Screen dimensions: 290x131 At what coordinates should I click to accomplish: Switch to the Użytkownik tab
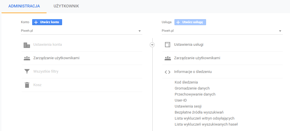pos(66,6)
